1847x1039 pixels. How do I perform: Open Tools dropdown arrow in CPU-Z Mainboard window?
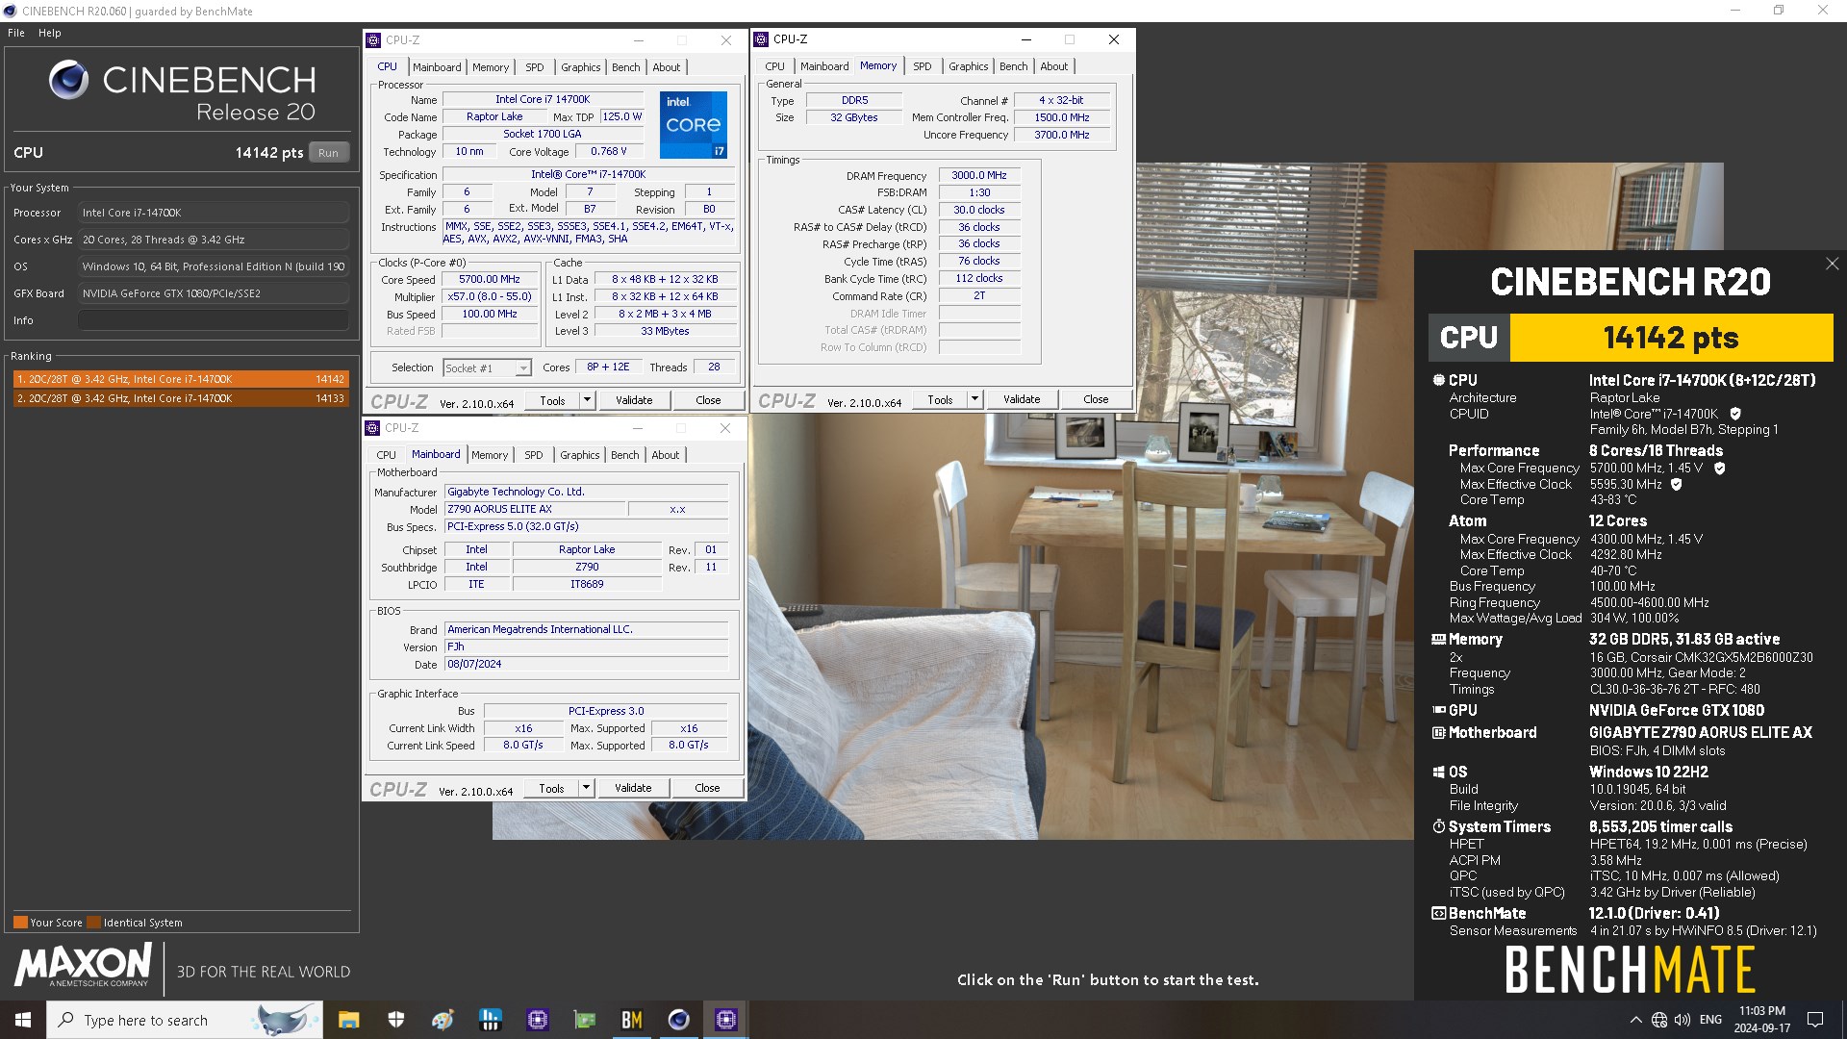[586, 788]
